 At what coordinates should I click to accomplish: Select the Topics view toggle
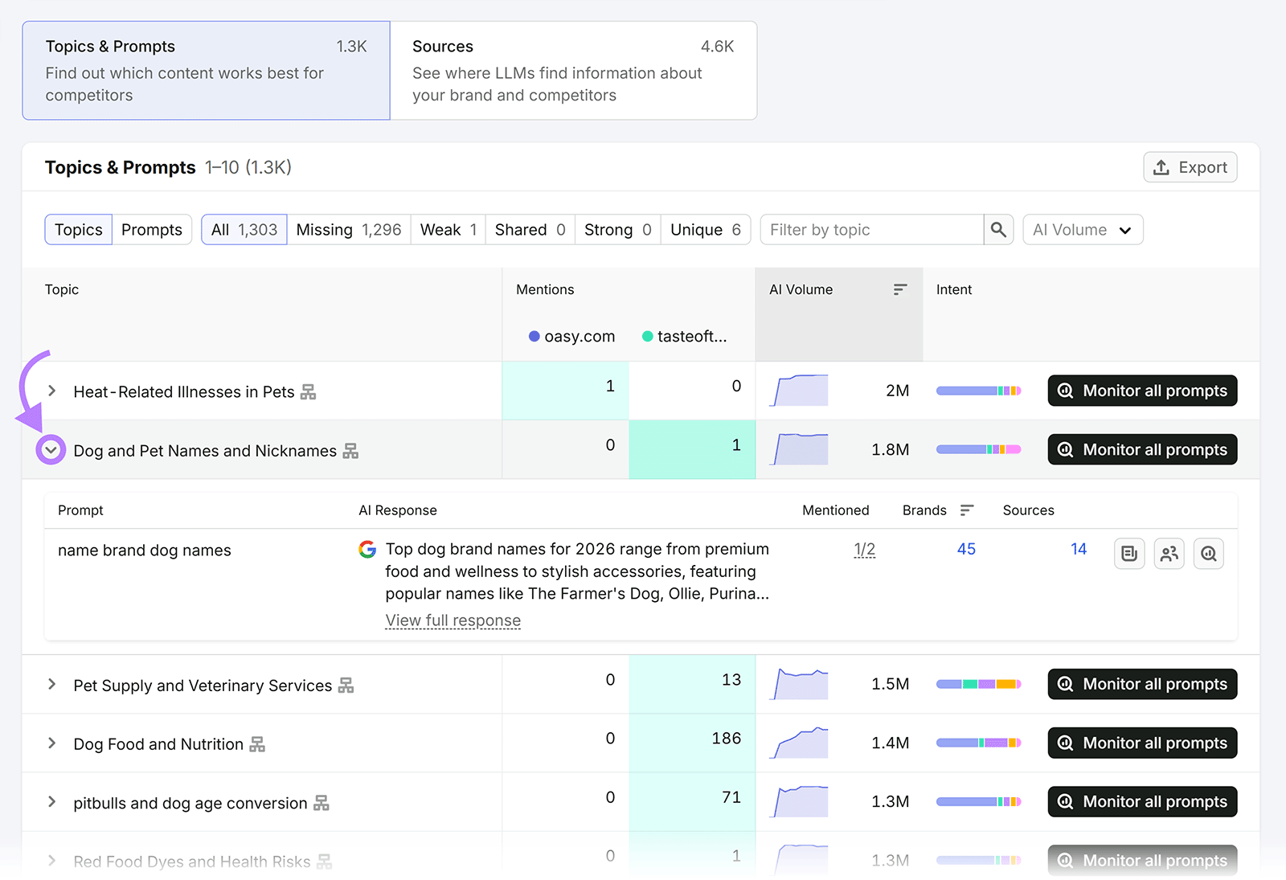click(x=79, y=230)
